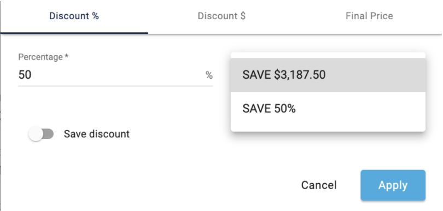Select the Discount % tab
The width and height of the screenshot is (443, 211).
[74, 16]
